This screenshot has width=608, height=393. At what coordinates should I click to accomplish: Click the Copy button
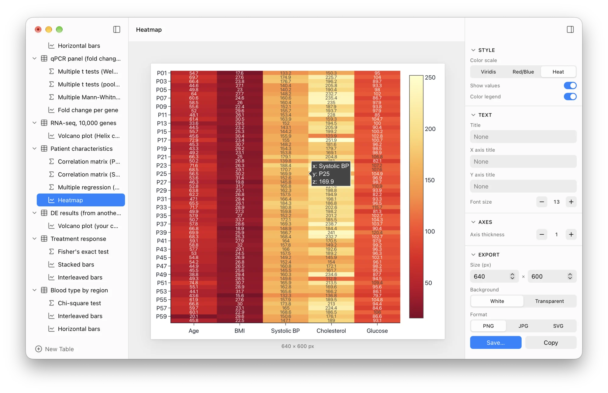click(x=551, y=343)
